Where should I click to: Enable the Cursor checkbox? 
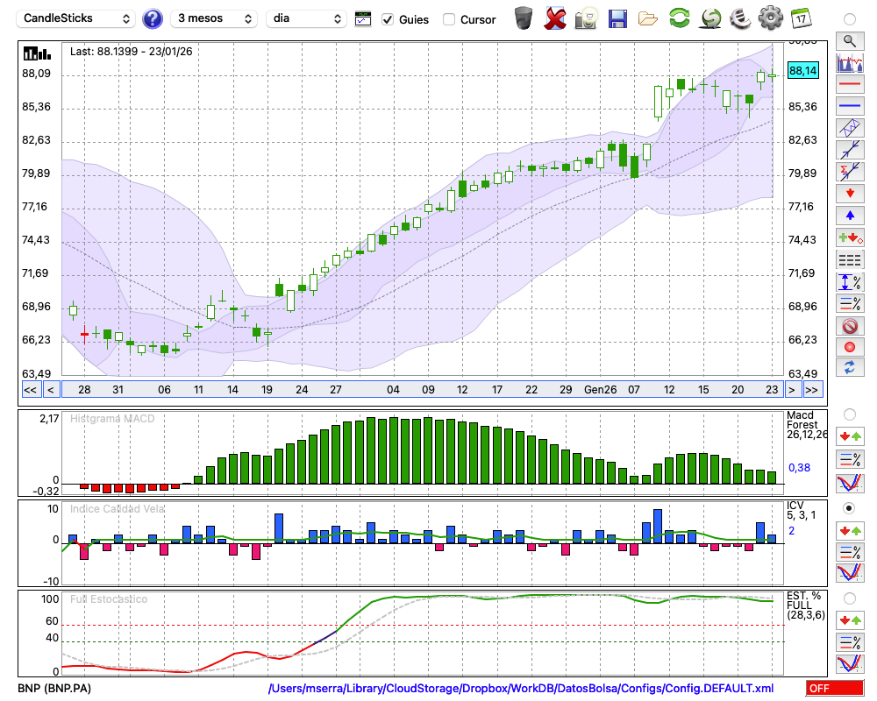[x=449, y=19]
